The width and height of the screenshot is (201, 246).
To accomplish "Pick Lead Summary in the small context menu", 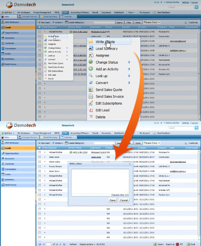I will (54, 40).
